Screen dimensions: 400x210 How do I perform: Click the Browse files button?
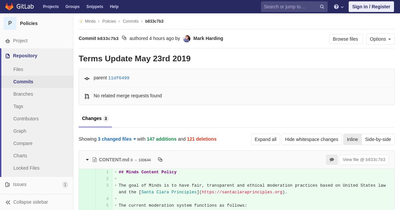click(x=345, y=39)
